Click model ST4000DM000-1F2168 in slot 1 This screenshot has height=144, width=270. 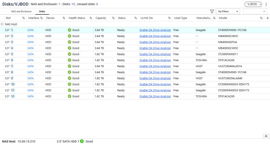click(232, 30)
